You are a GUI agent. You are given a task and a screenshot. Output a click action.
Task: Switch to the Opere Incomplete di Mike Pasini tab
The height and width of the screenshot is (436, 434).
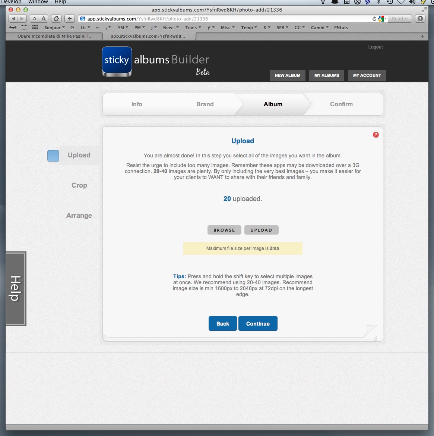[x=55, y=36]
